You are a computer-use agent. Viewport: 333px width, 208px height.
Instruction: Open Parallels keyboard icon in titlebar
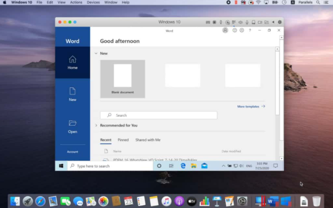click(208, 22)
